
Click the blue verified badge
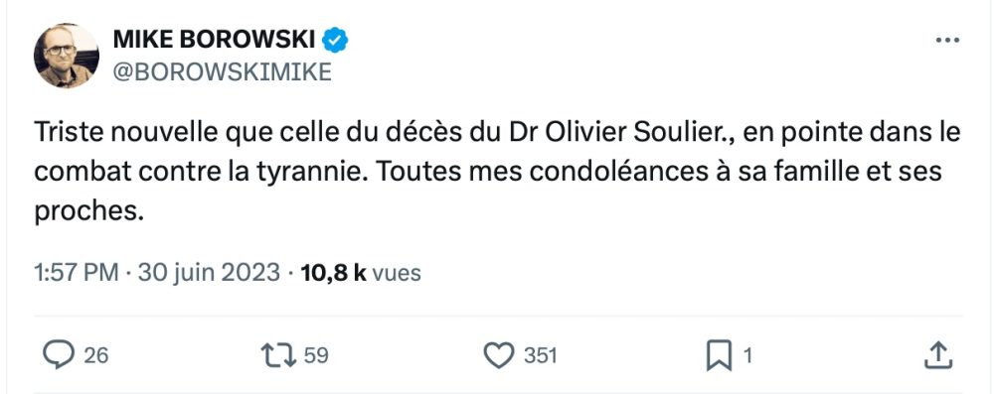[335, 41]
